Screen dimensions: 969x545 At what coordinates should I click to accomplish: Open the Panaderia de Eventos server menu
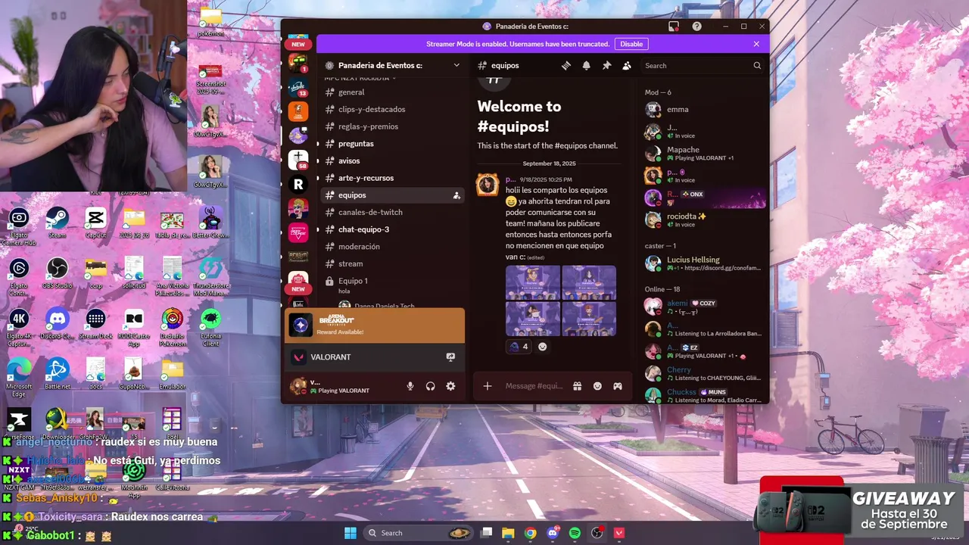click(x=392, y=65)
